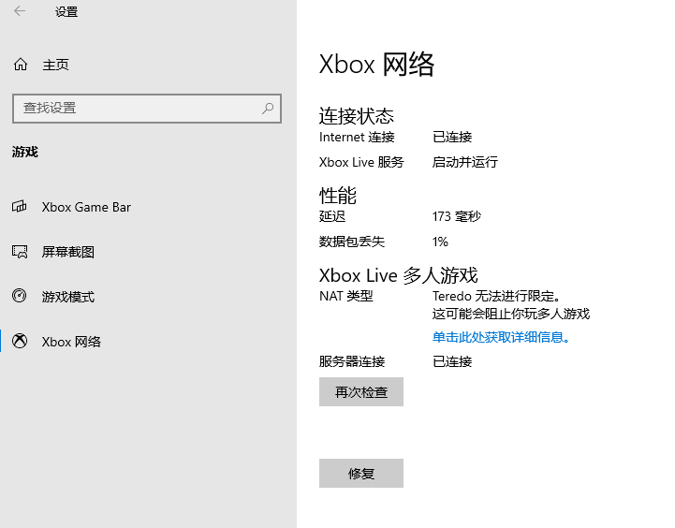The width and height of the screenshot is (675, 528).
Task: Click the 设置 window title text
Action: point(66,12)
